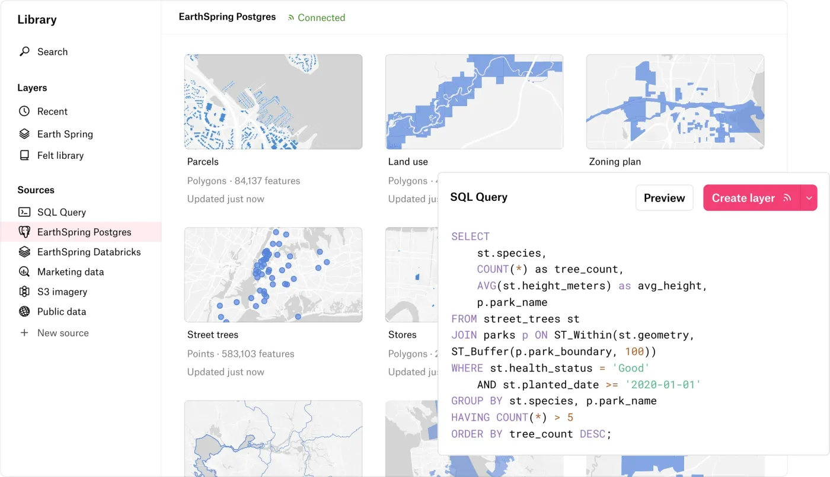Click the EarthSpring Databricks icon
830x477 pixels.
(24, 252)
